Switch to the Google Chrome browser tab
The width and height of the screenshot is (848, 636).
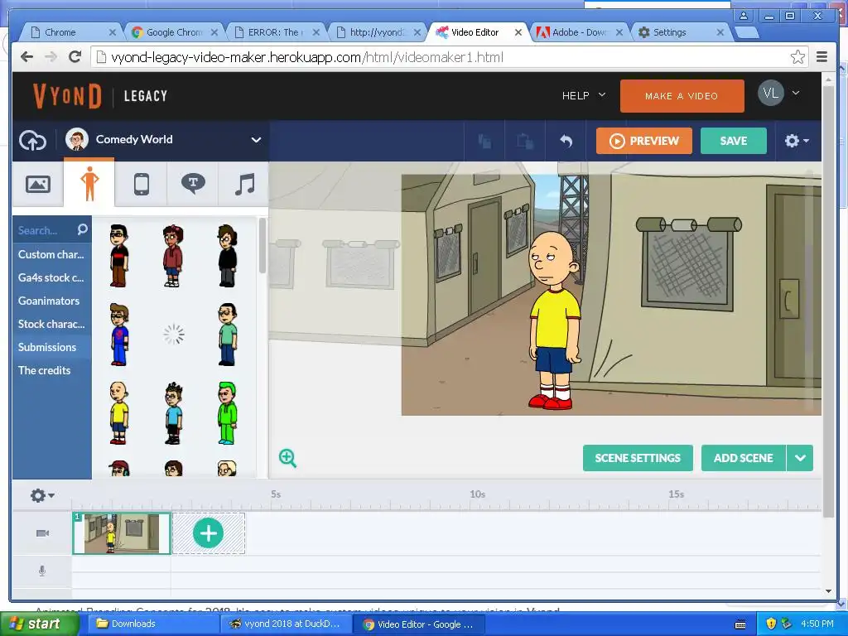175,32
